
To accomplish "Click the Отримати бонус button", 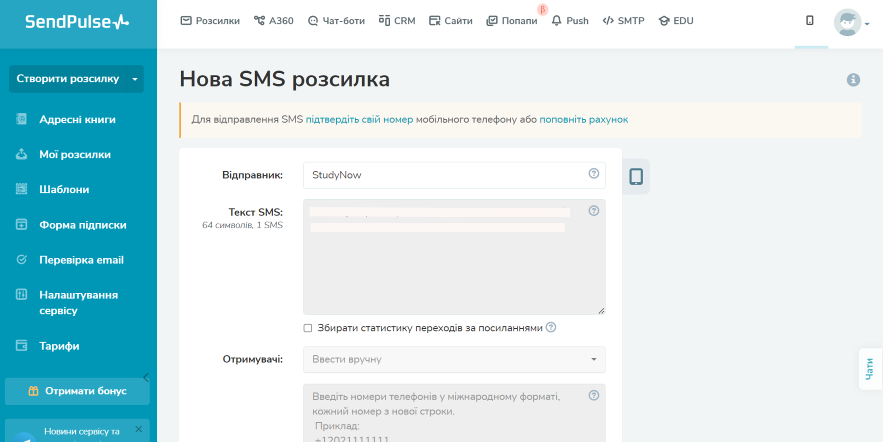I will pos(77,391).
